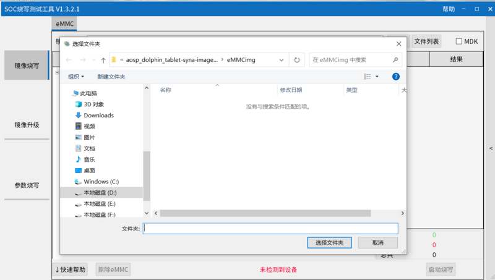
Task: Change the view layout icon
Action: [367, 77]
